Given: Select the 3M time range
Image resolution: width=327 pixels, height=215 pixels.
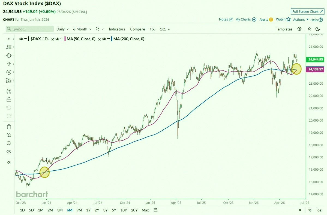Looking at the screenshot, I should click(60, 210).
